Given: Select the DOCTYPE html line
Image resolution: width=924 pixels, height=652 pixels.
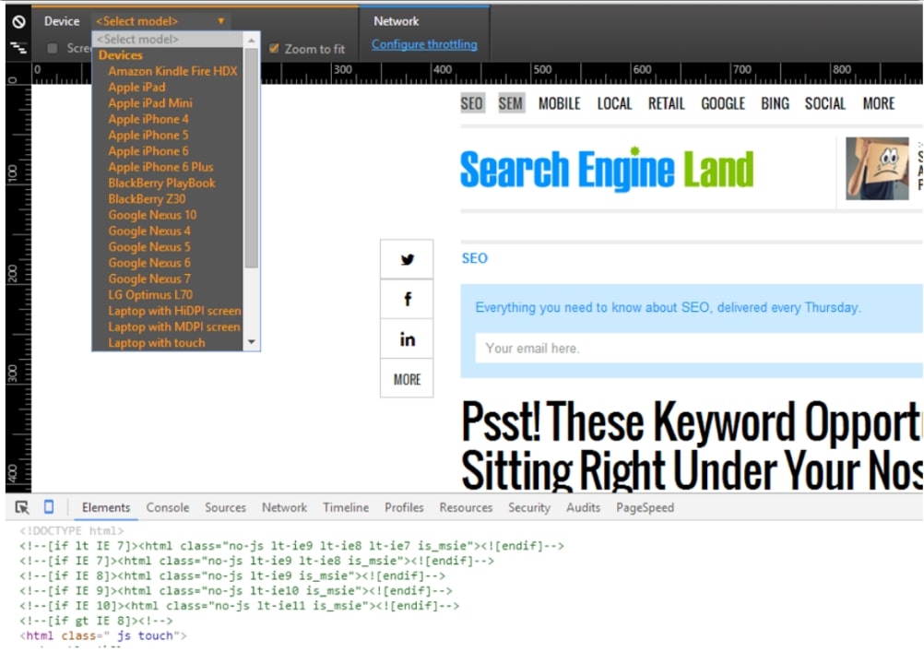Looking at the screenshot, I should (71, 530).
